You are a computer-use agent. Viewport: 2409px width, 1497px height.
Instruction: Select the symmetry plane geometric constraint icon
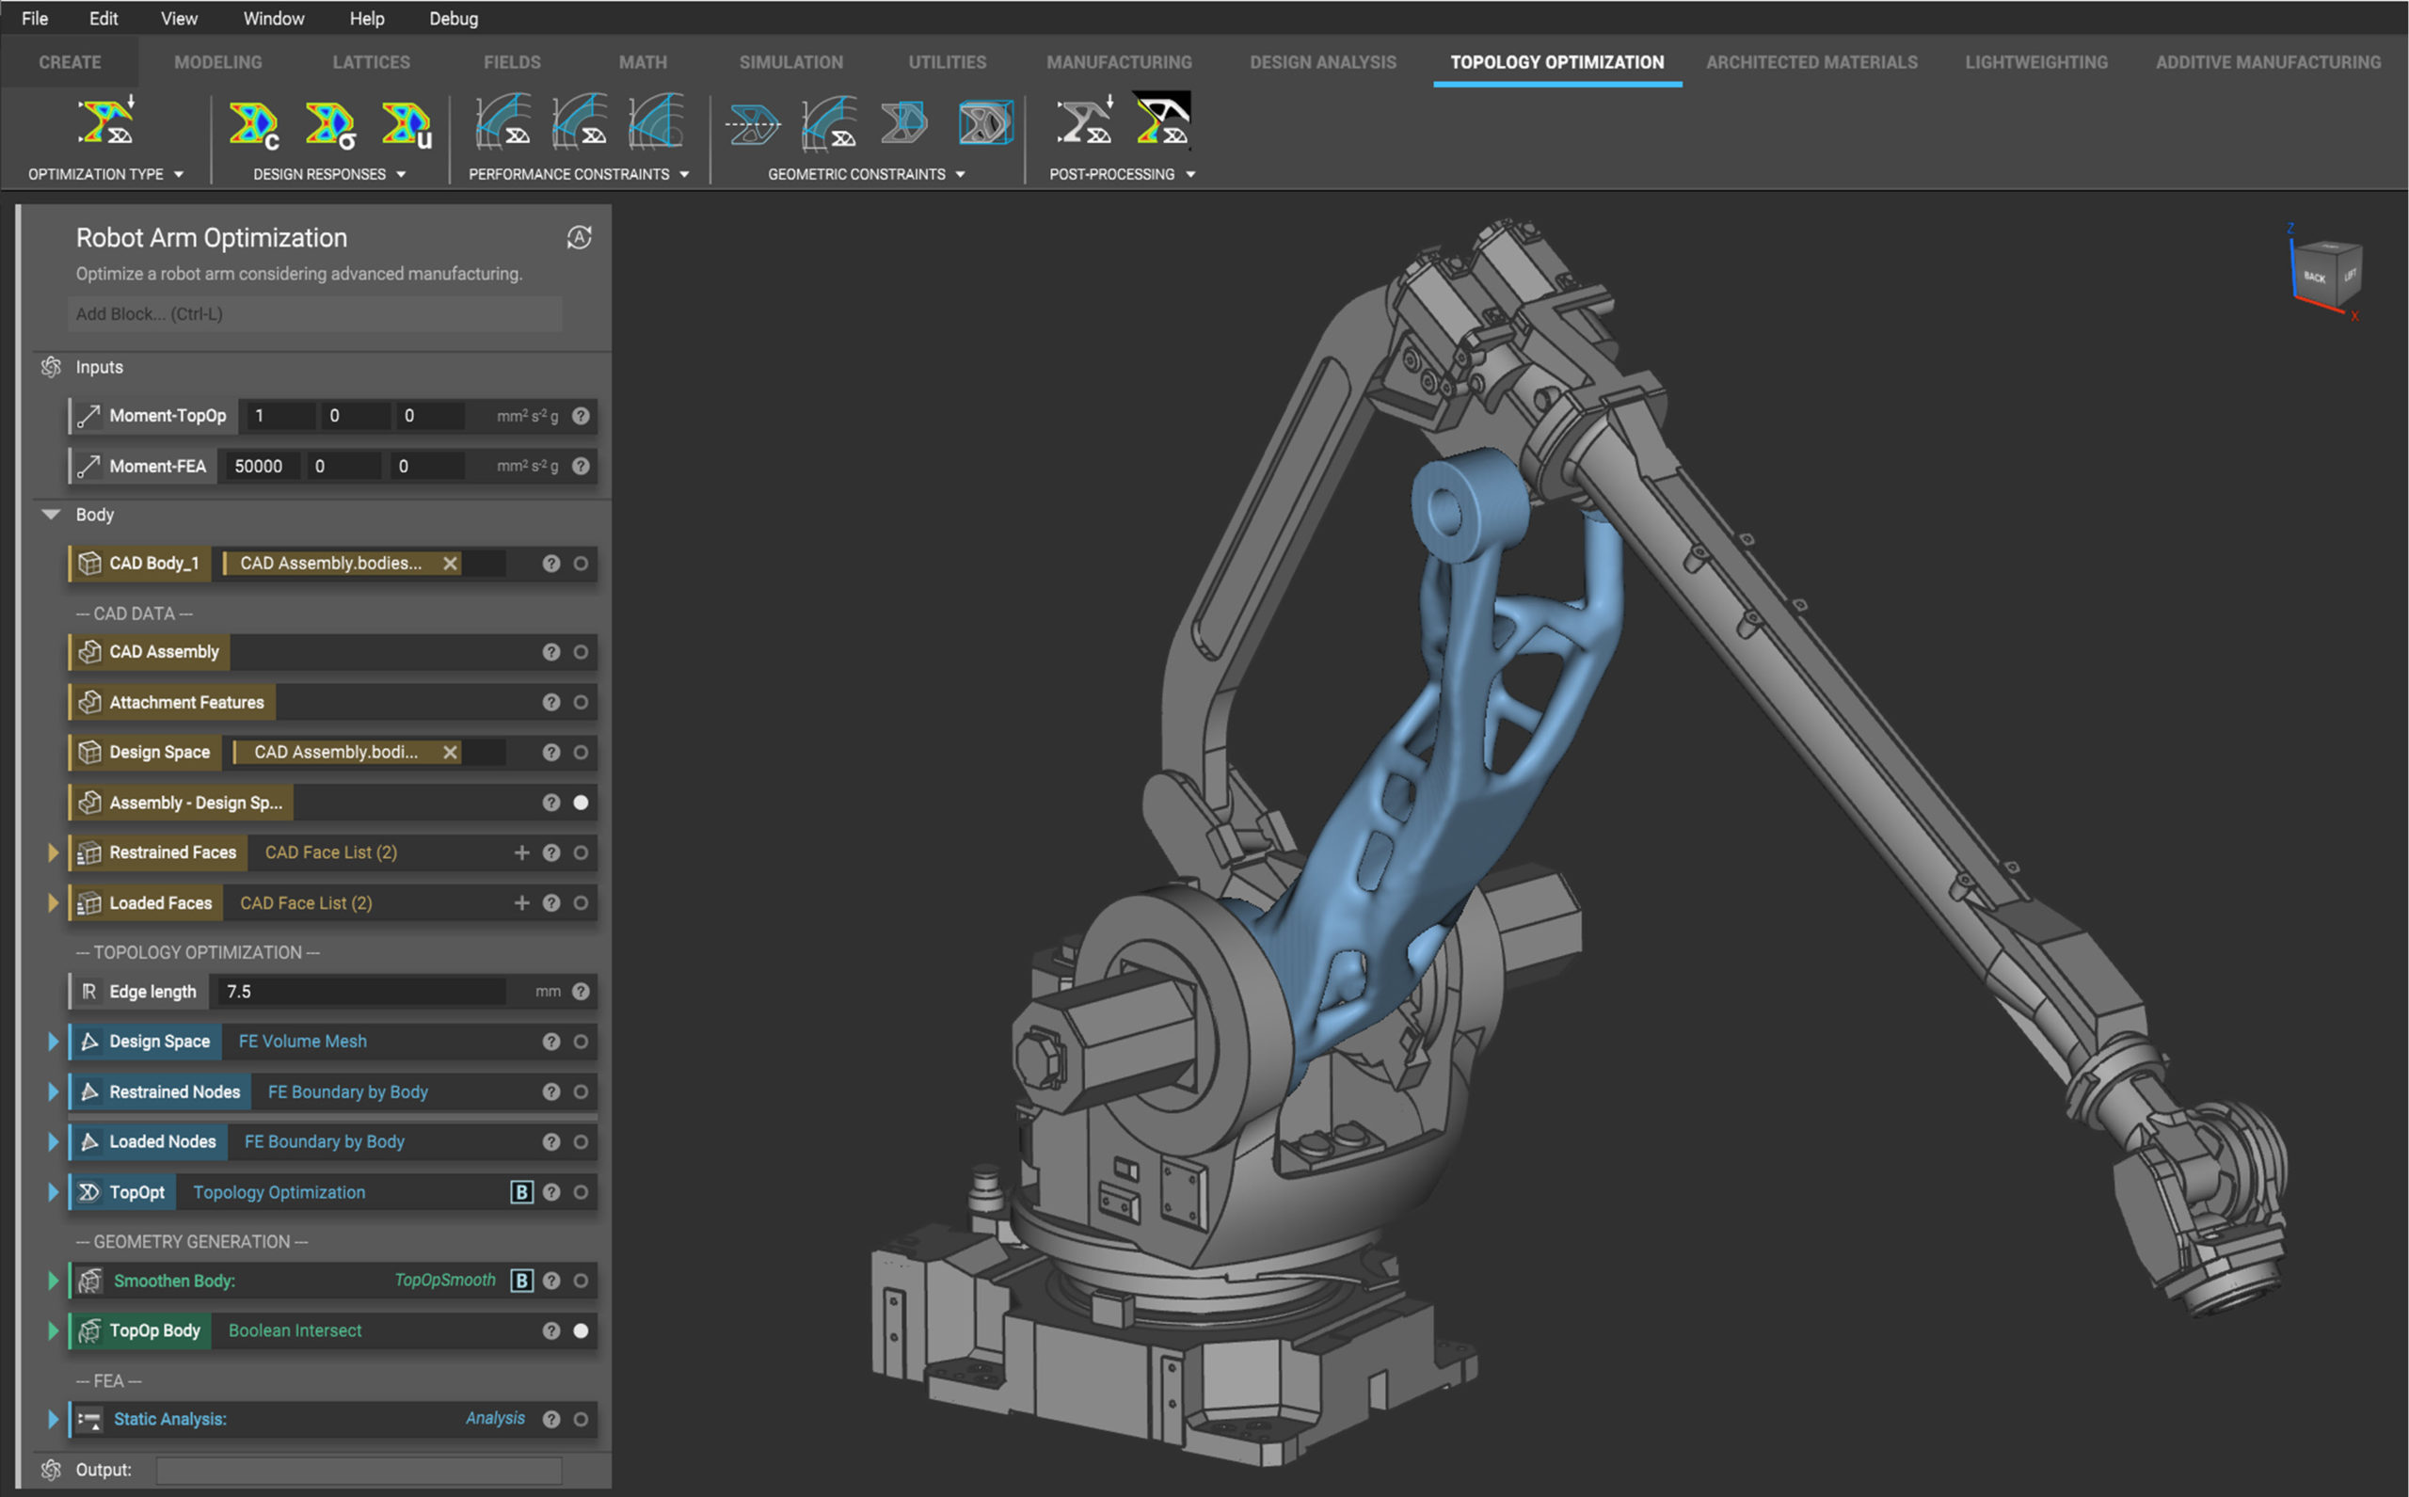click(x=754, y=125)
